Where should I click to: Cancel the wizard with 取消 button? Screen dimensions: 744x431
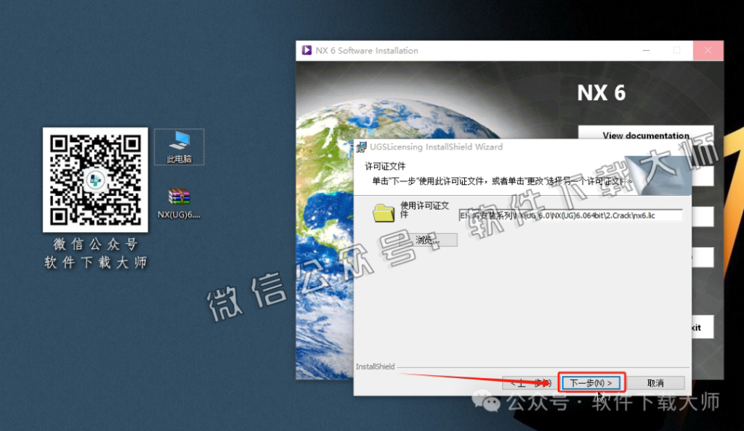click(655, 382)
